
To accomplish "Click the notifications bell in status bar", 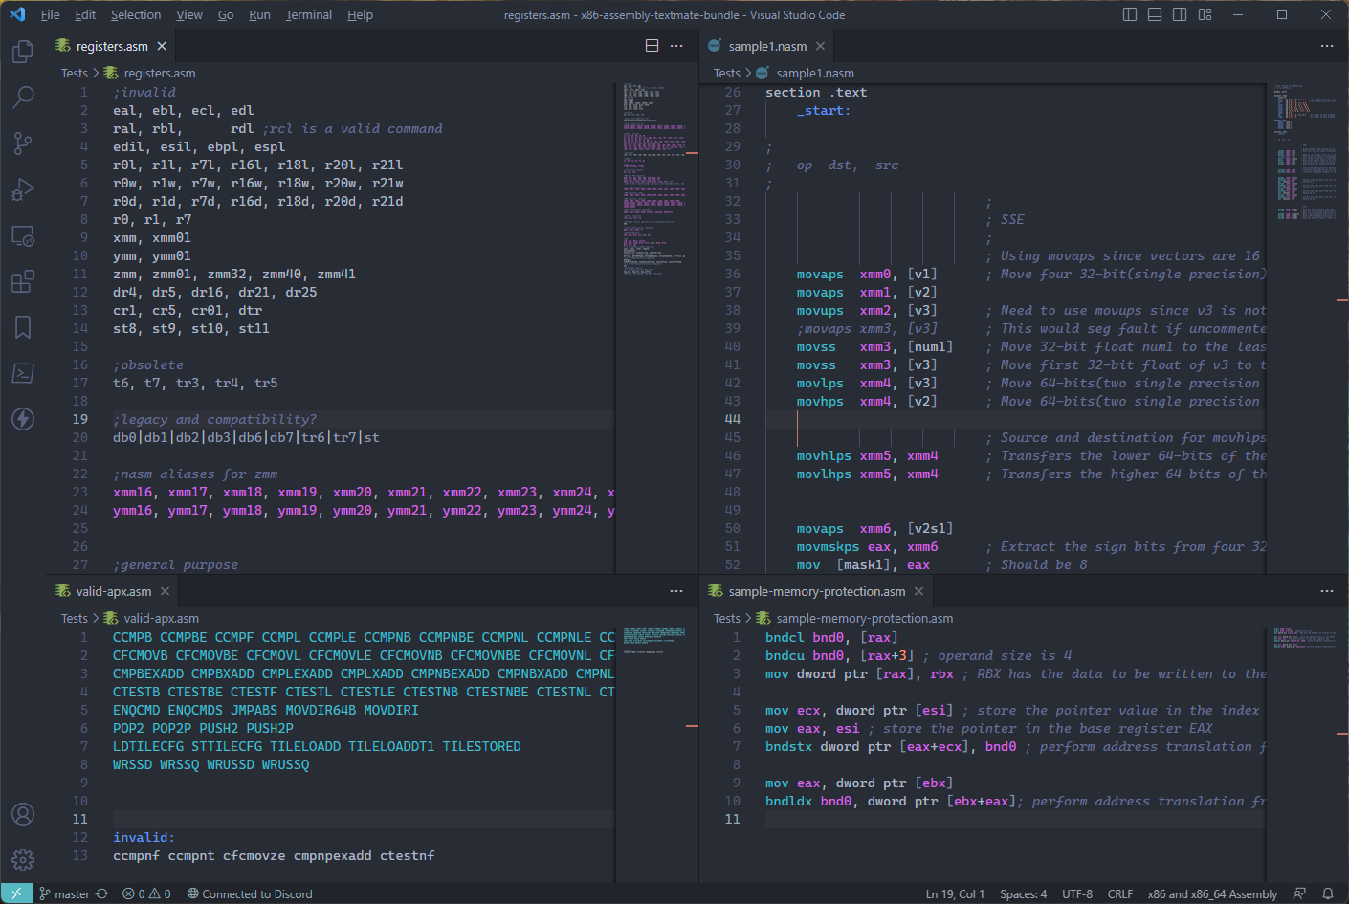I will click(x=1328, y=893).
